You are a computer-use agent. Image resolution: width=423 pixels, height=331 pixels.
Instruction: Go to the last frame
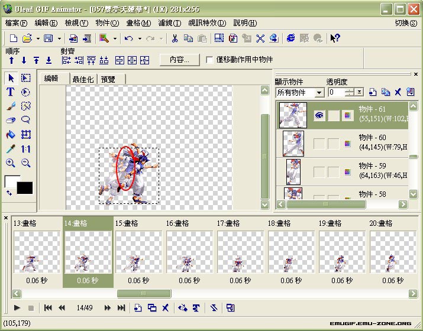[121, 307]
